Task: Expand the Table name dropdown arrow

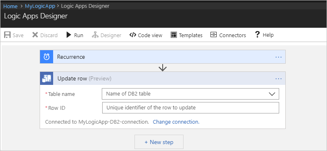Action: 272,94
